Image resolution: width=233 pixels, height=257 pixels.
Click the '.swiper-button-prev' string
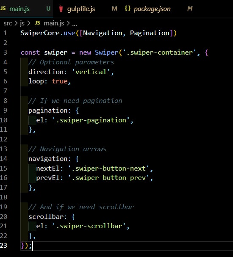(x=108, y=178)
